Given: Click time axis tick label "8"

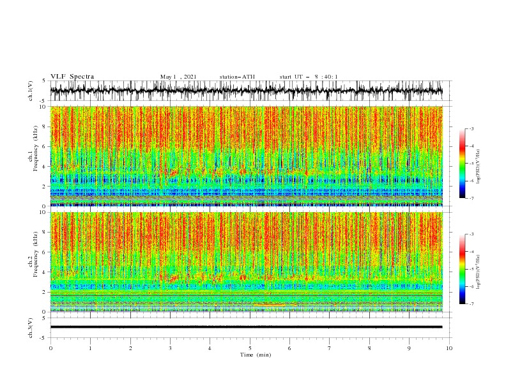Looking at the screenshot, I should [369, 348].
